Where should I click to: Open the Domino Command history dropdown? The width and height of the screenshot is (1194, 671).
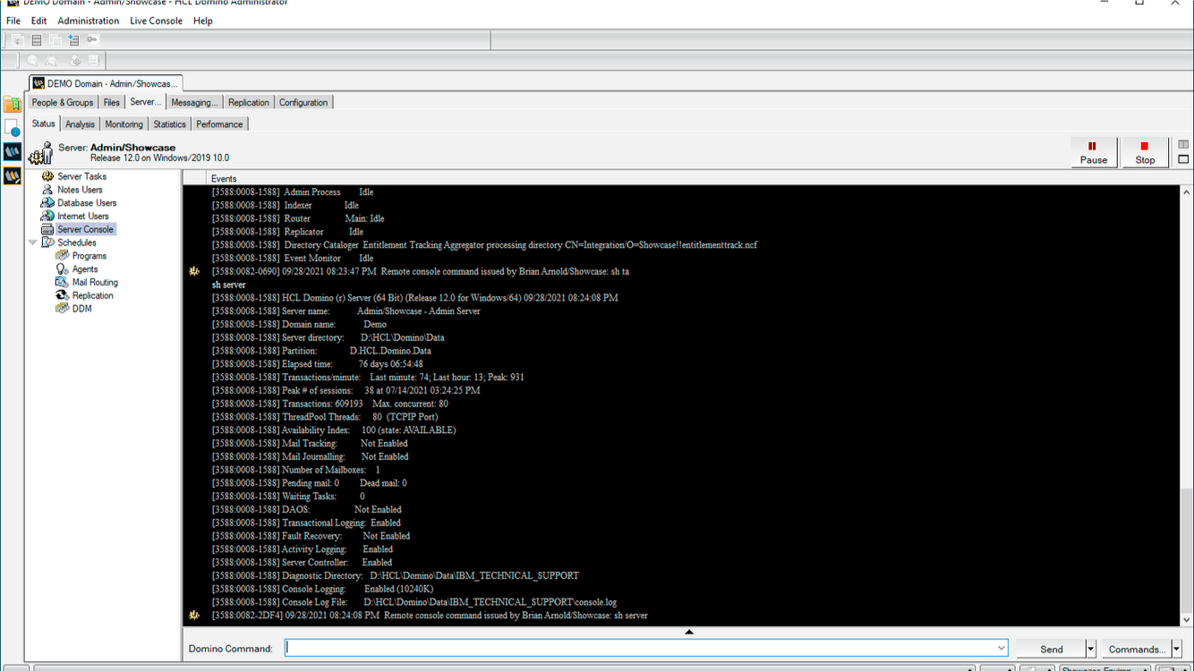1001,649
